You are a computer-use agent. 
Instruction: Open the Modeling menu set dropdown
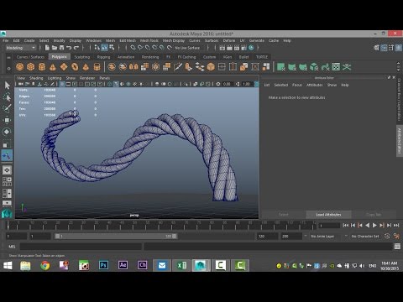21,48
